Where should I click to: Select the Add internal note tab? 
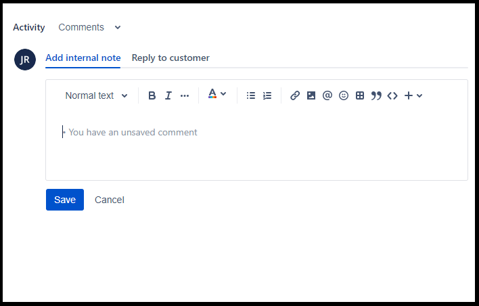(x=83, y=58)
